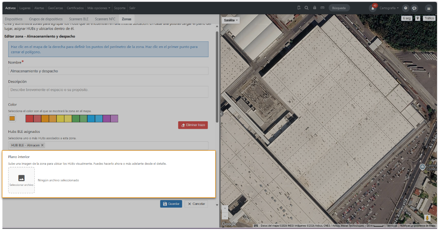Click the map pin marker icon
The width and height of the screenshot is (439, 231).
pos(418,18)
